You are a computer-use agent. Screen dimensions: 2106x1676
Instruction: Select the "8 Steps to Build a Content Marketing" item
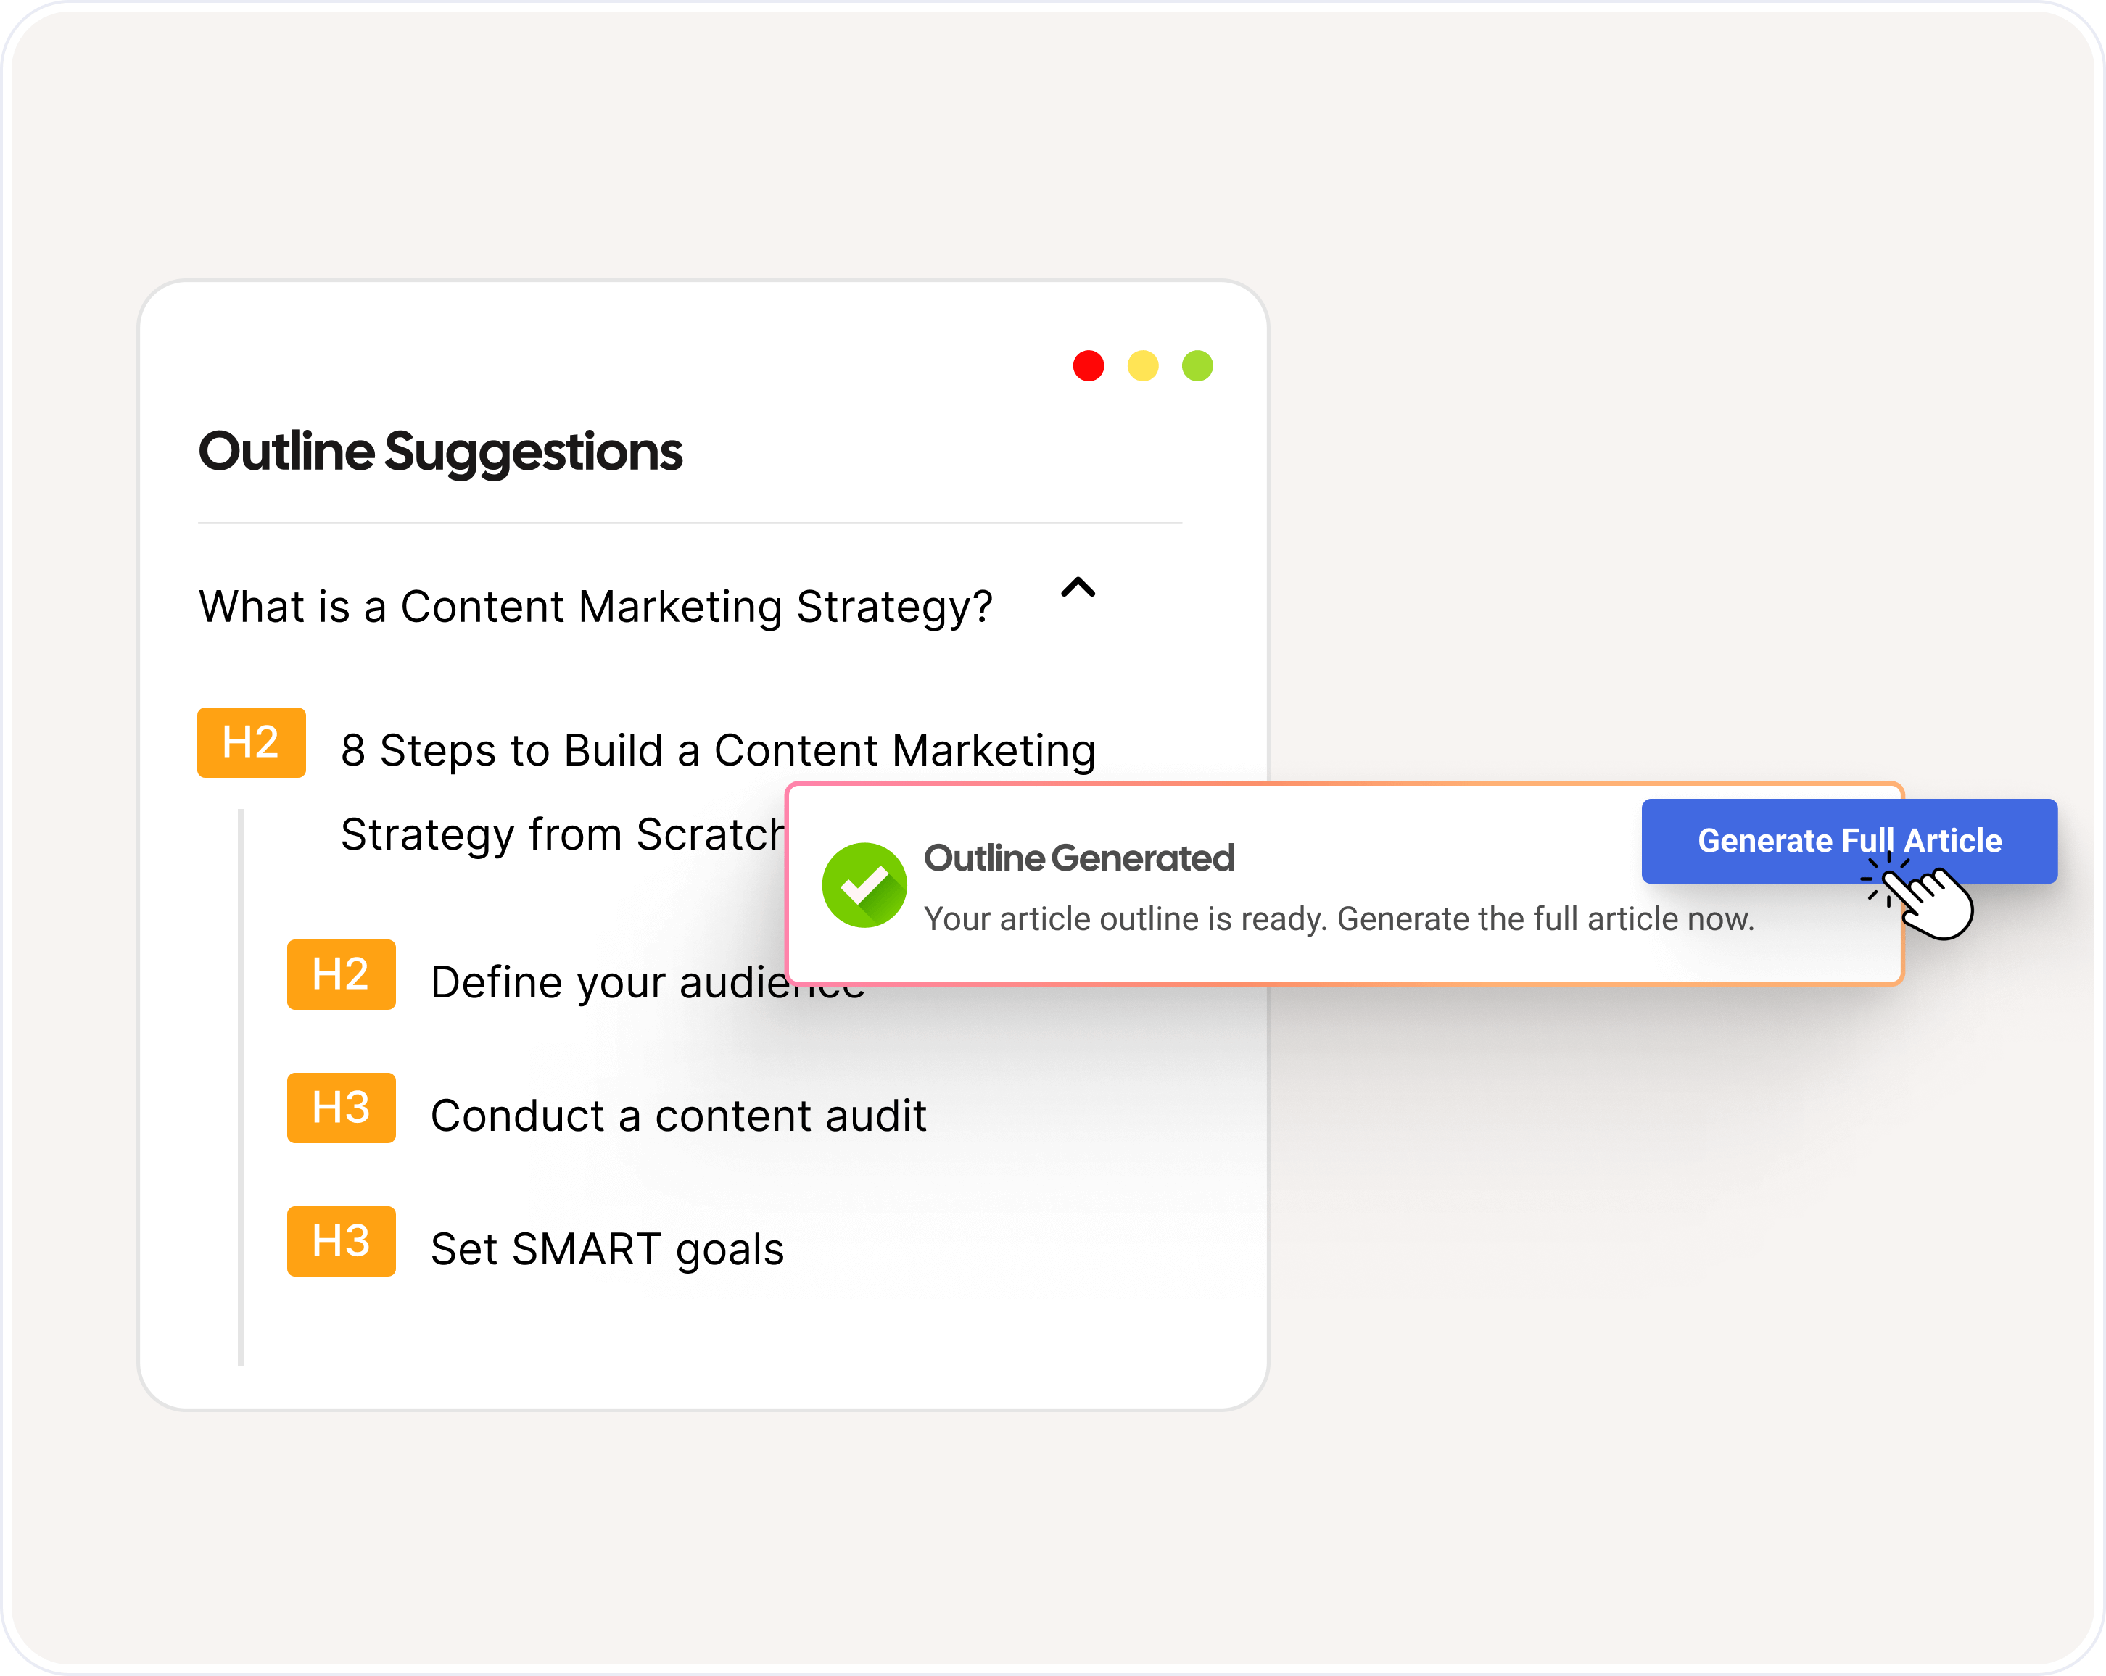[x=718, y=750]
